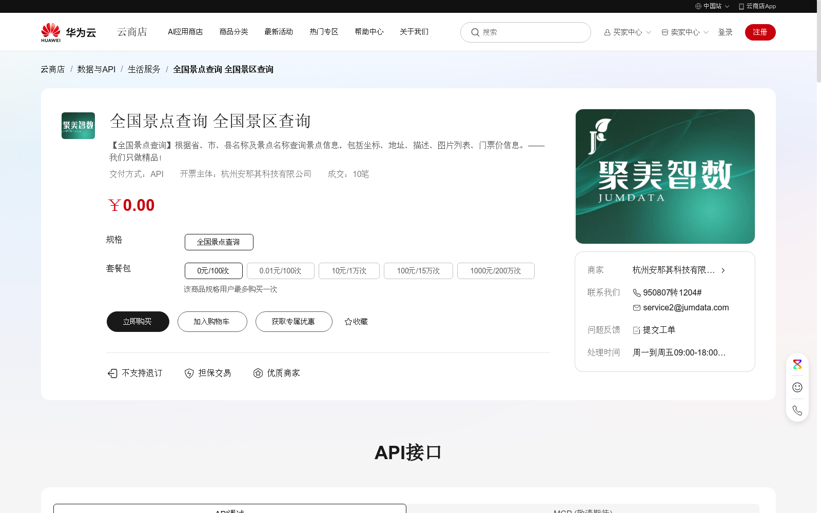Screen dimensions: 821x513
Task: Click the 登录 link
Action: point(725,32)
